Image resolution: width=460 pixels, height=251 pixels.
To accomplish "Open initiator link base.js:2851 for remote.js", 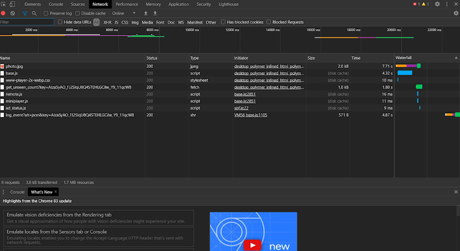I will tap(245, 94).
